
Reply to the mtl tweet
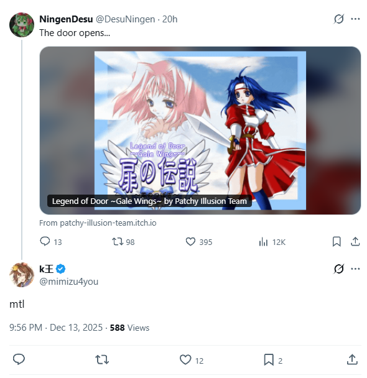coord(19,359)
